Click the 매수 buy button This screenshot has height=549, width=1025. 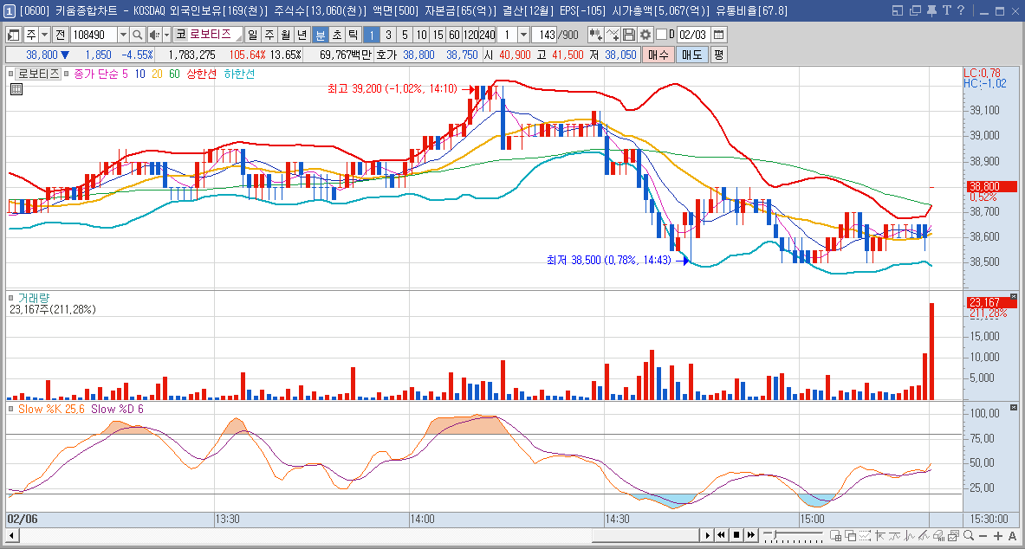[x=658, y=55]
